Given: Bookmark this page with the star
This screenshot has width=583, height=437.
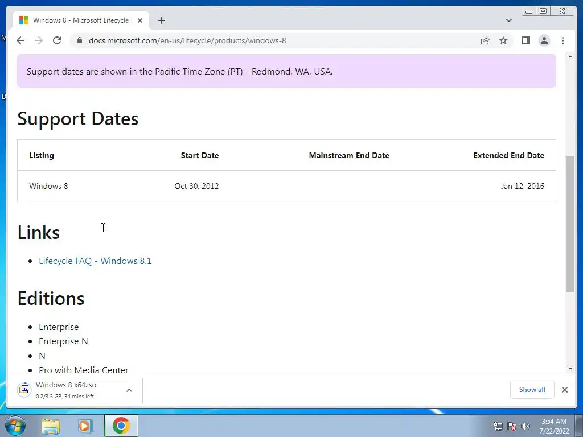Looking at the screenshot, I should [503, 40].
